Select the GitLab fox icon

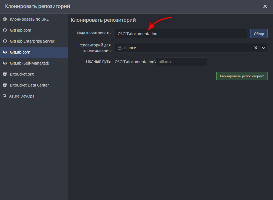coord(4,52)
